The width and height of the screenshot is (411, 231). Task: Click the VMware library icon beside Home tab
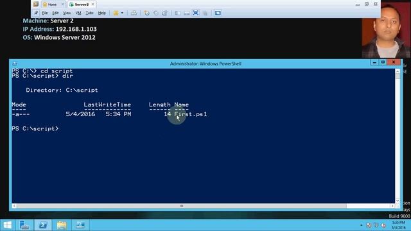tap(36, 4)
